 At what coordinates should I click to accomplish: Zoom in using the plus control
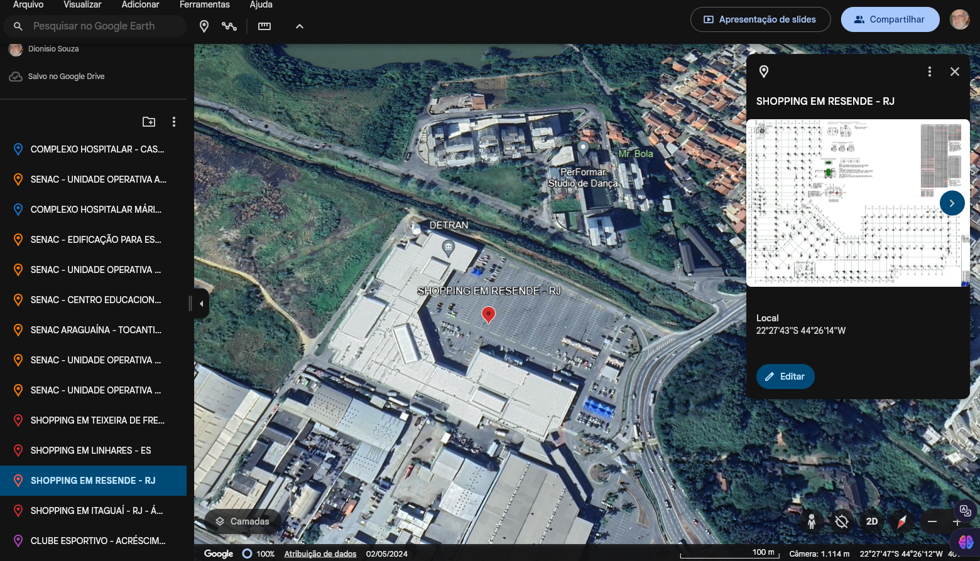pyautogui.click(x=957, y=521)
